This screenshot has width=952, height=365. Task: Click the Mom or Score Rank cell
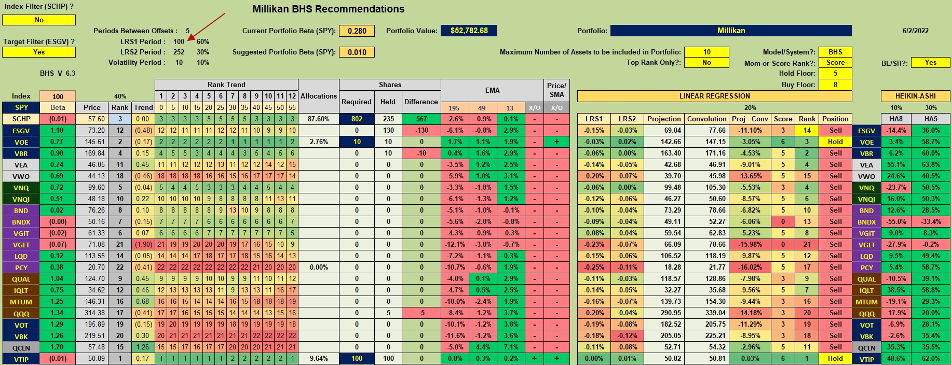[835, 63]
